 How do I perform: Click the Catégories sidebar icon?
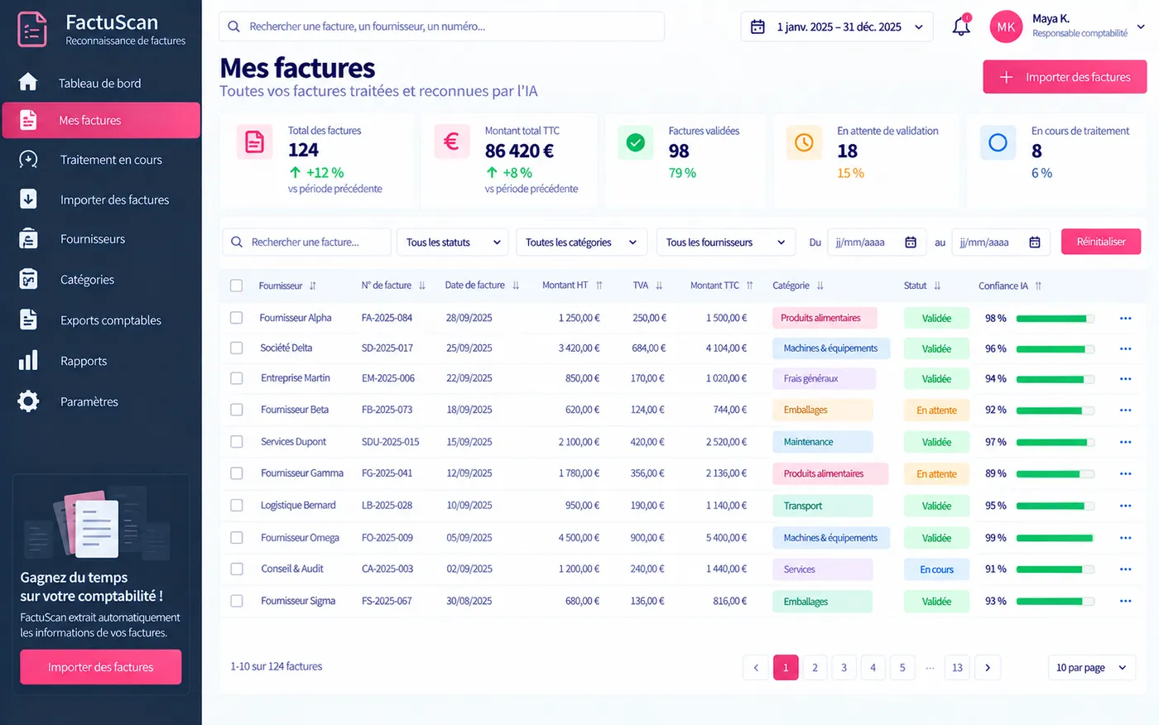click(x=28, y=279)
